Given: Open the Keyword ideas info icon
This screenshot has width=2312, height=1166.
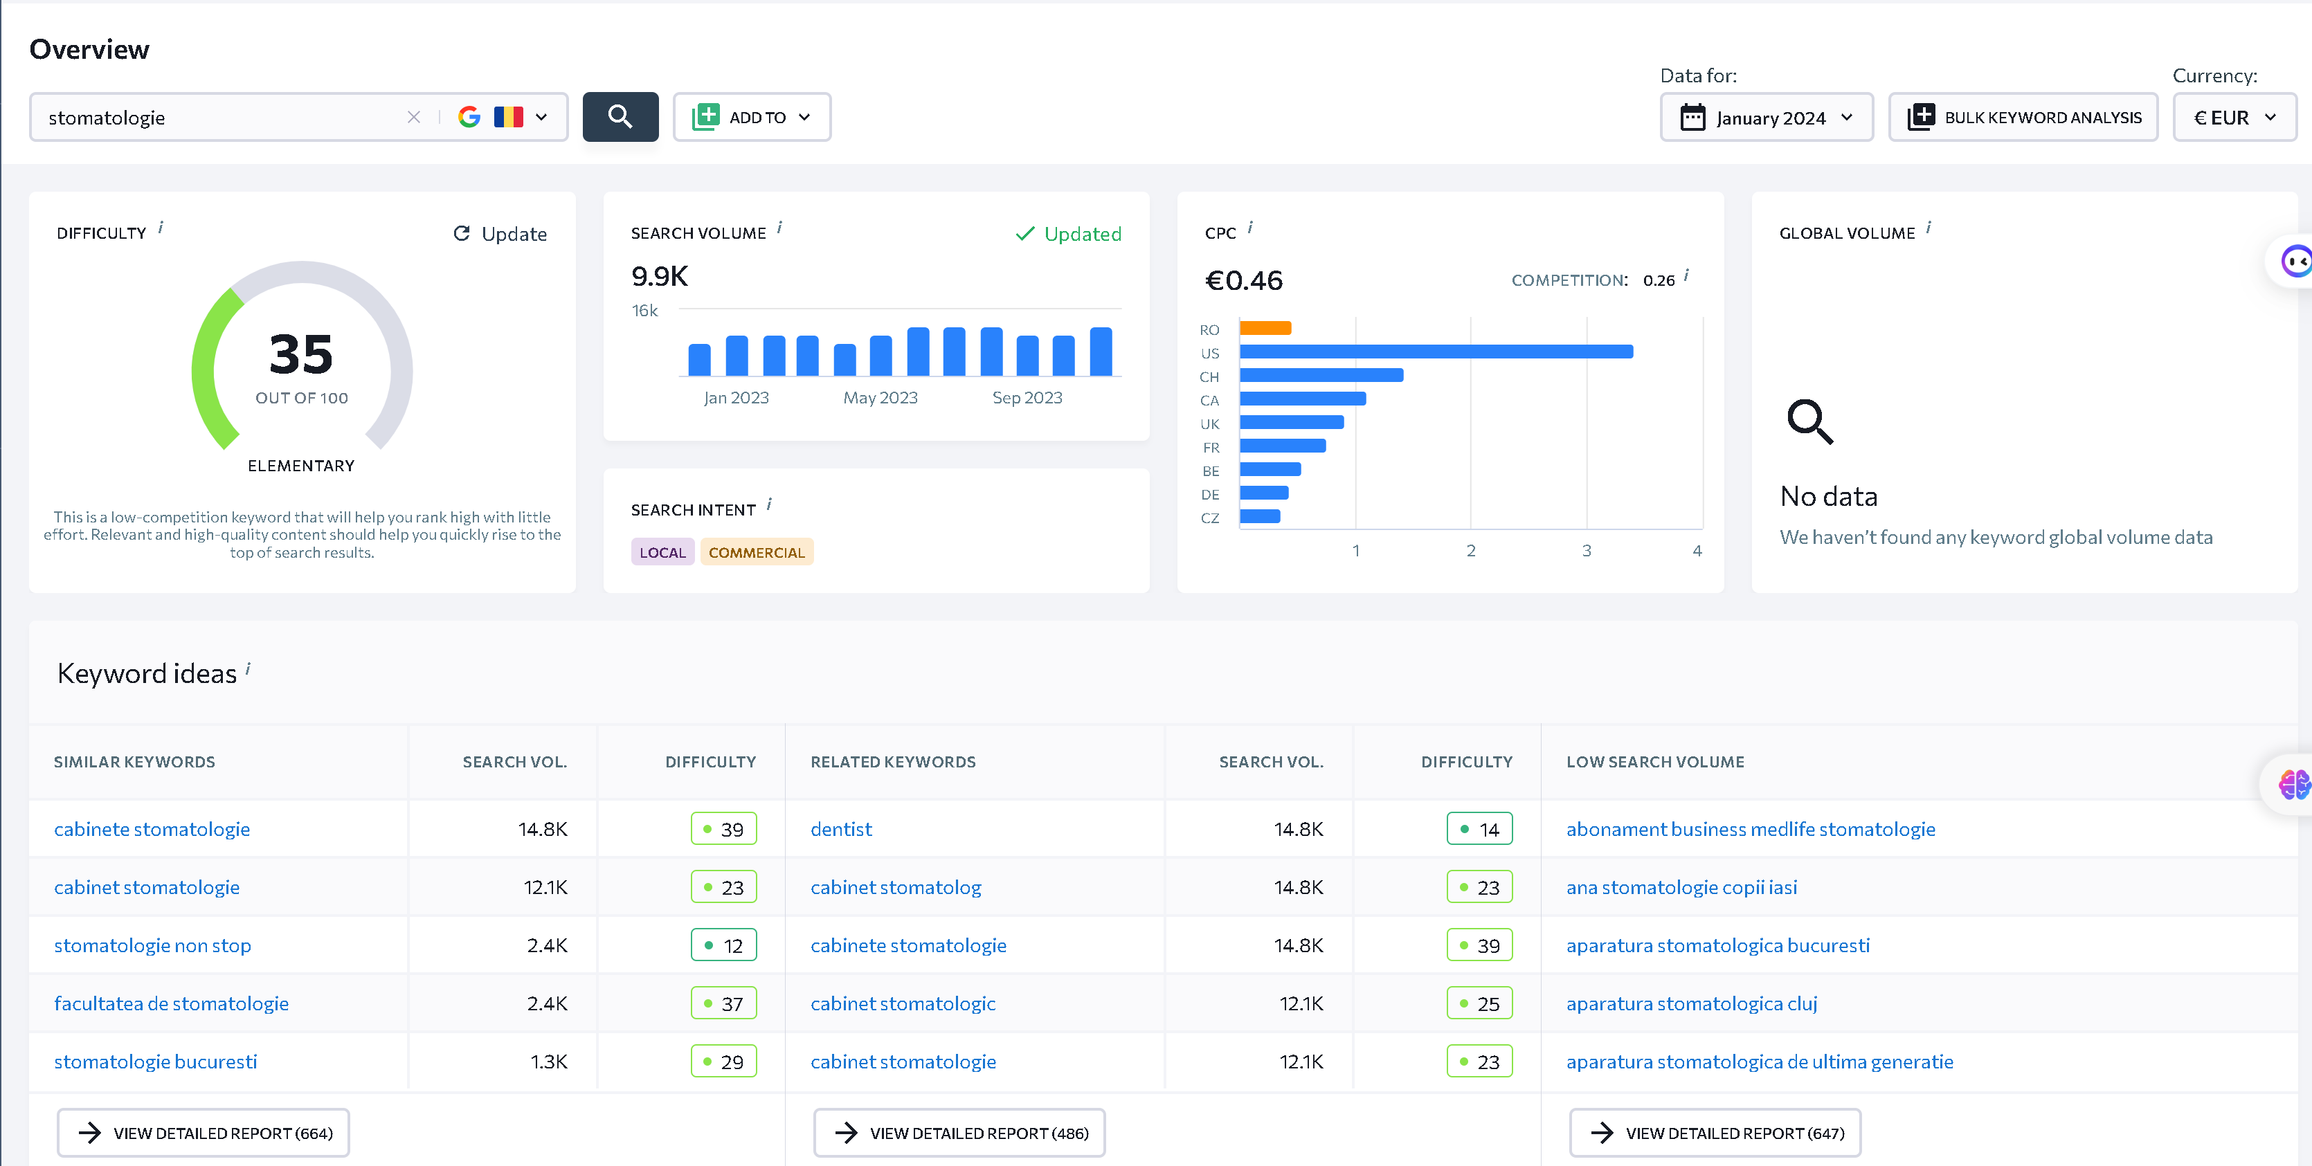Looking at the screenshot, I should click(248, 669).
